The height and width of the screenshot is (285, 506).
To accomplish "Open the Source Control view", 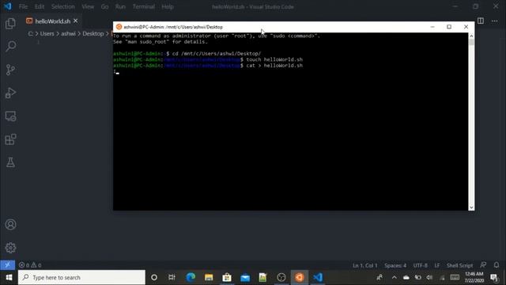I will 10,70.
